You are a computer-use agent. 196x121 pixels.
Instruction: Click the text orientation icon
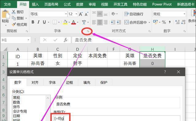[113, 14]
